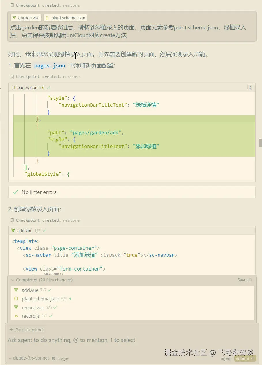Viewport: 262px width, 365px height.
Task: Click restore on the checkpoint above pages.json
Action: pos(71,77)
